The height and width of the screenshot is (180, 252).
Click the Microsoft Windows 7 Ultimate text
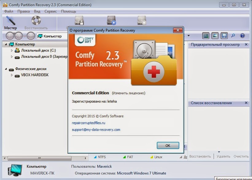coord(142,173)
